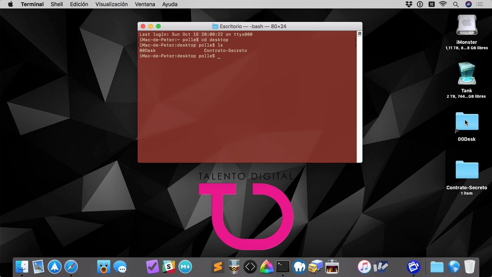Open the Edición menu
The height and width of the screenshot is (277, 492).
[79, 4]
